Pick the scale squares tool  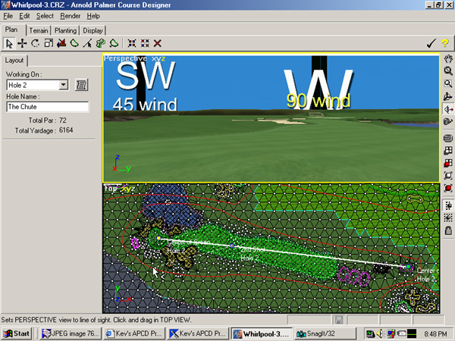point(49,43)
